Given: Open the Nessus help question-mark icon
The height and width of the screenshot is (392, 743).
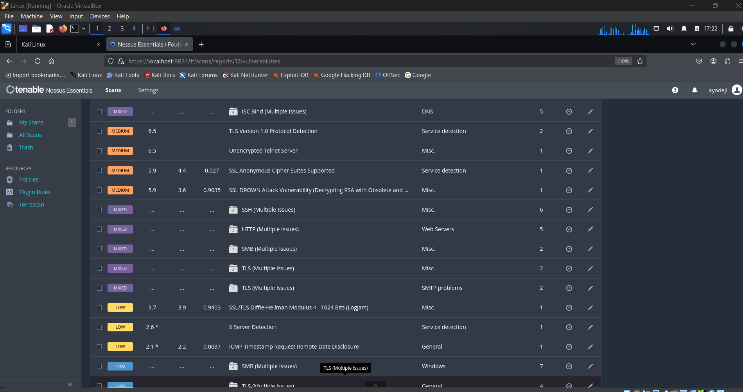Looking at the screenshot, I should click(x=675, y=90).
